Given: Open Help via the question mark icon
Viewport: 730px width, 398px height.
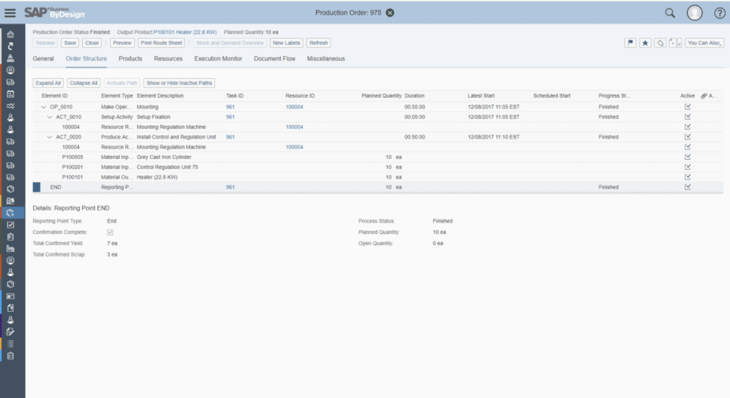Looking at the screenshot, I should [720, 13].
